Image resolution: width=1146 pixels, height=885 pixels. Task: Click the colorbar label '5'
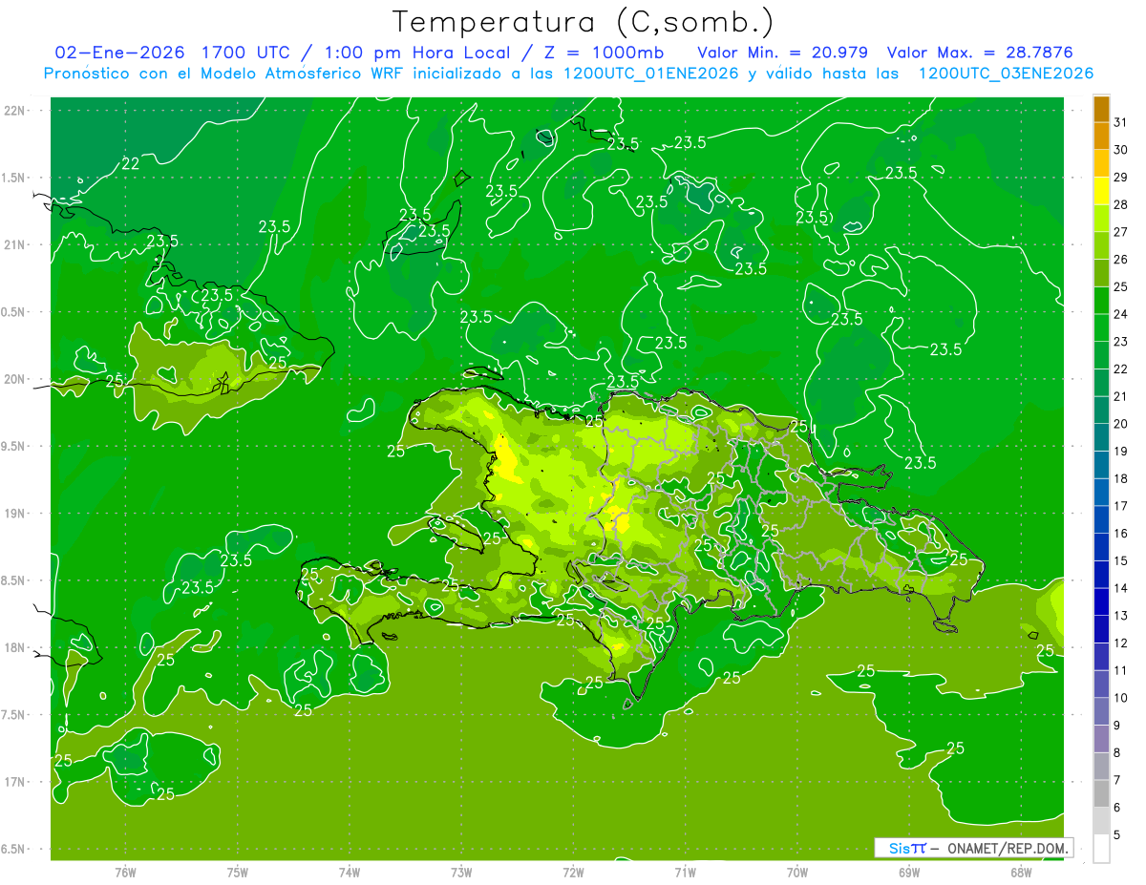[1117, 835]
